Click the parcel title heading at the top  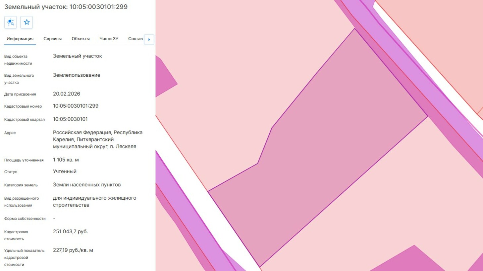pos(66,7)
